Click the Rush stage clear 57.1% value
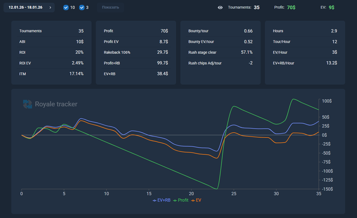 pyautogui.click(x=247, y=52)
